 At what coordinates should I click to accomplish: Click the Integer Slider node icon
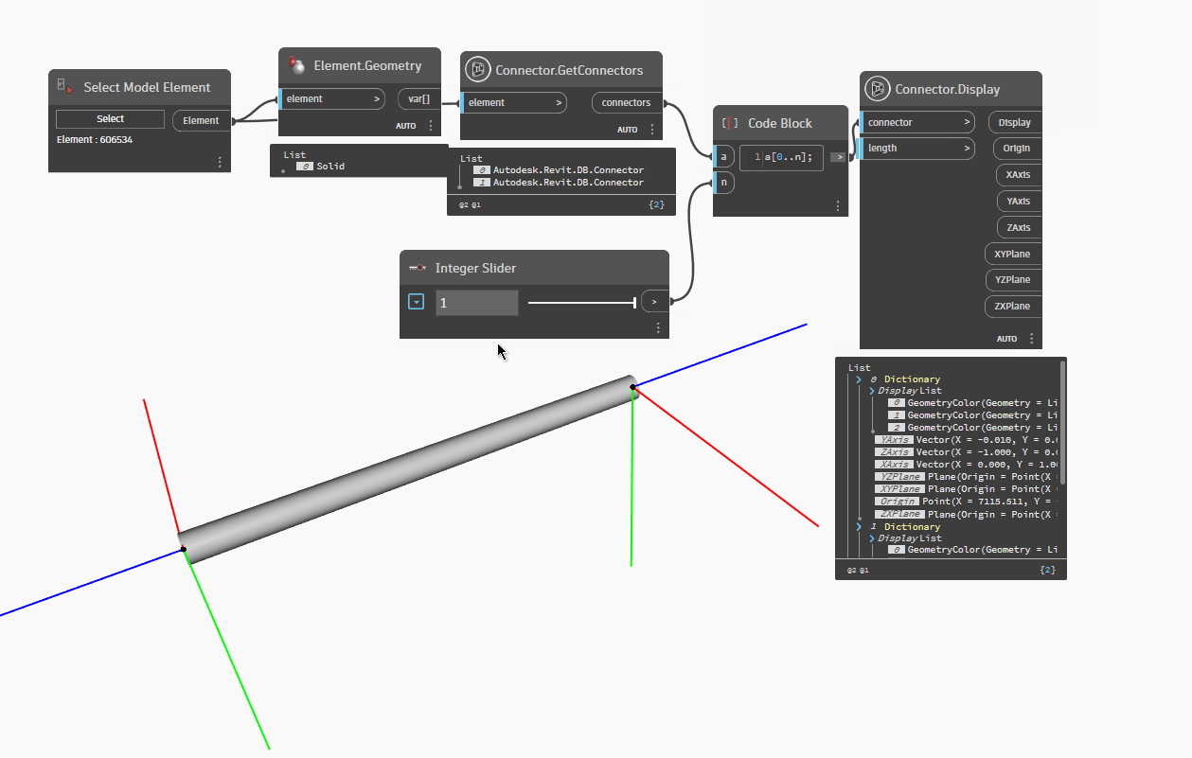coord(417,268)
